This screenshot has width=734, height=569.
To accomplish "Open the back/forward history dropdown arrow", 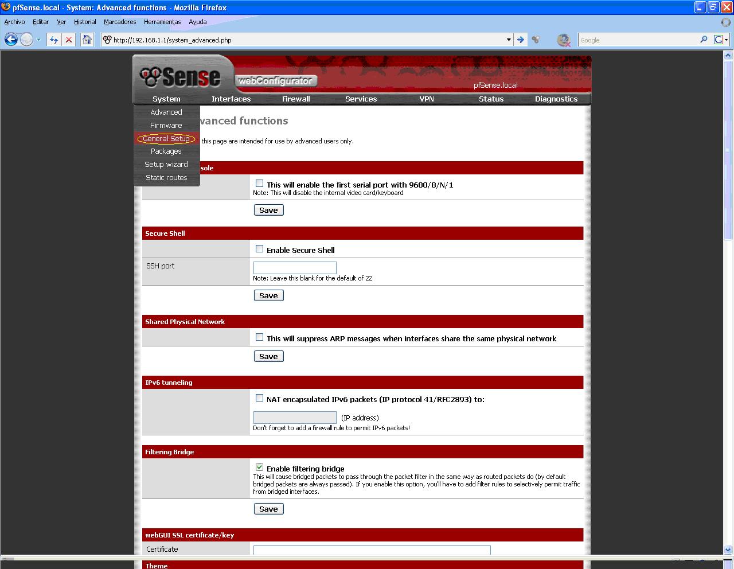I will [38, 40].
